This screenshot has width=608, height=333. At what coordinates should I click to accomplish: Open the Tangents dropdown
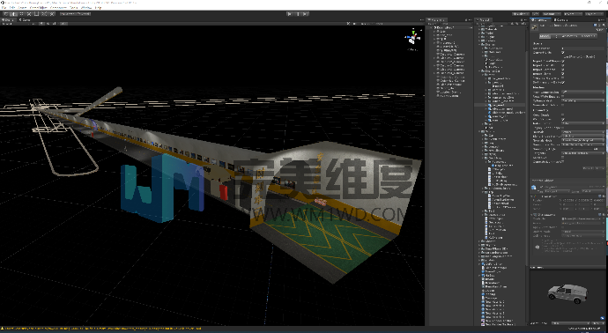coord(582,153)
